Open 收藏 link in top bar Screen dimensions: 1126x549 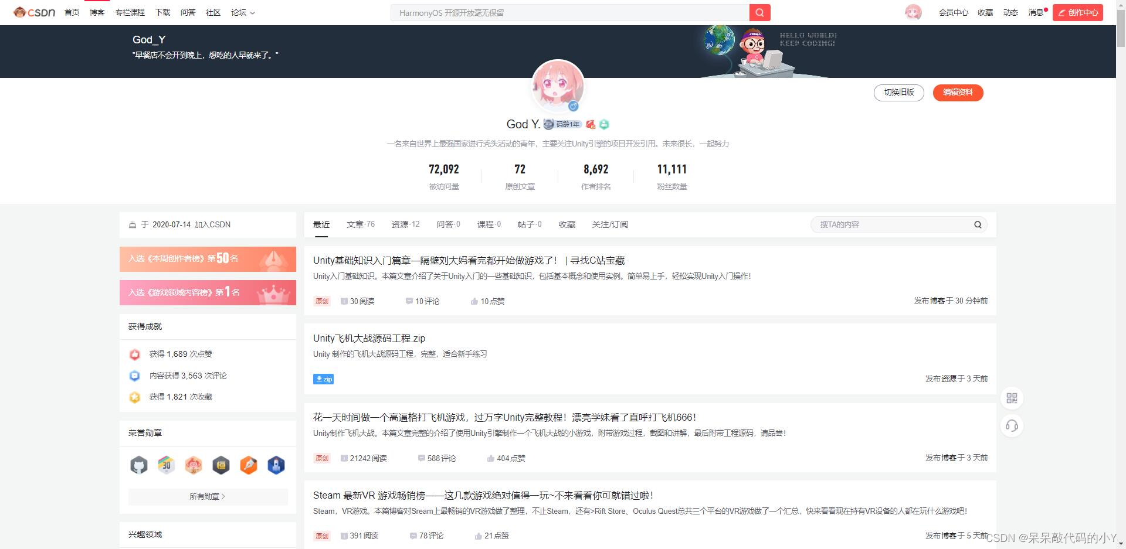pos(985,12)
